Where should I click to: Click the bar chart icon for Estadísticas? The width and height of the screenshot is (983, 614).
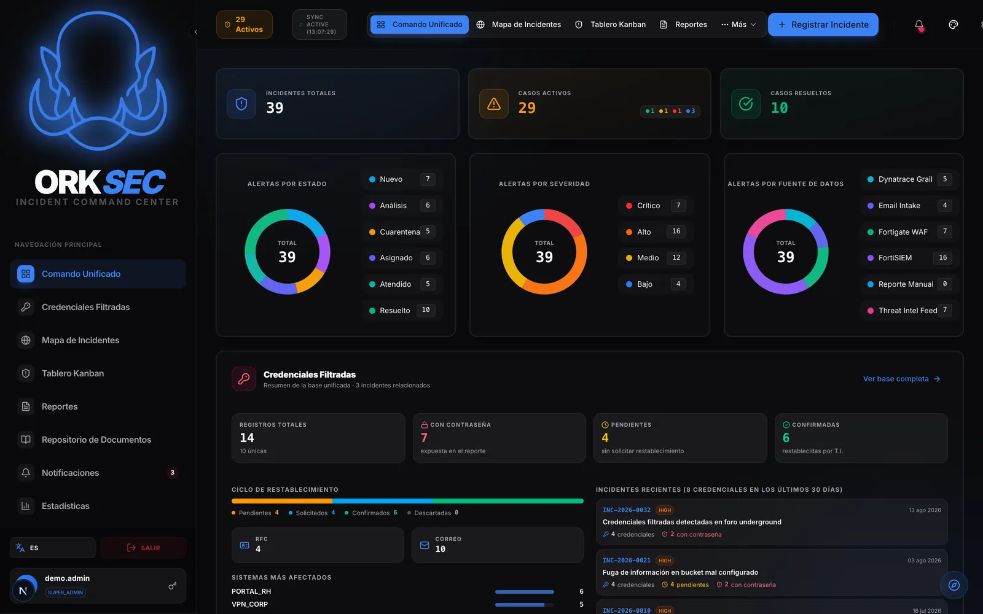coord(26,506)
